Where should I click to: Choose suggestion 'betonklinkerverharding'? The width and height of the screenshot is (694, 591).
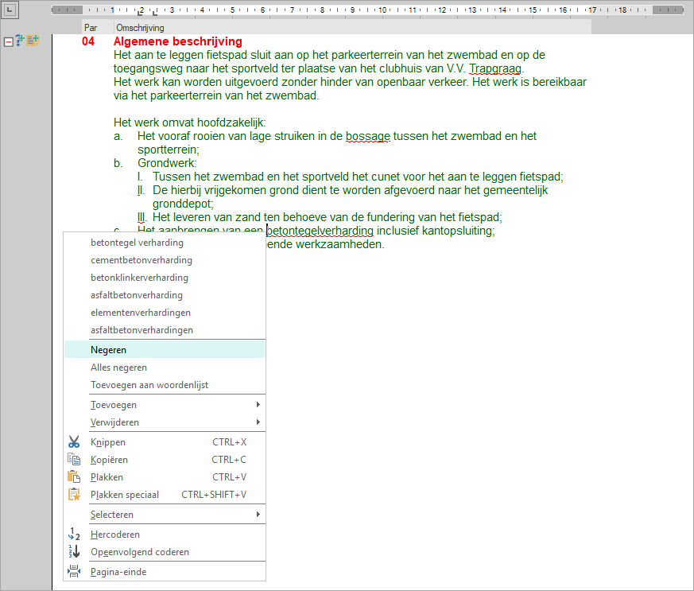[165, 278]
